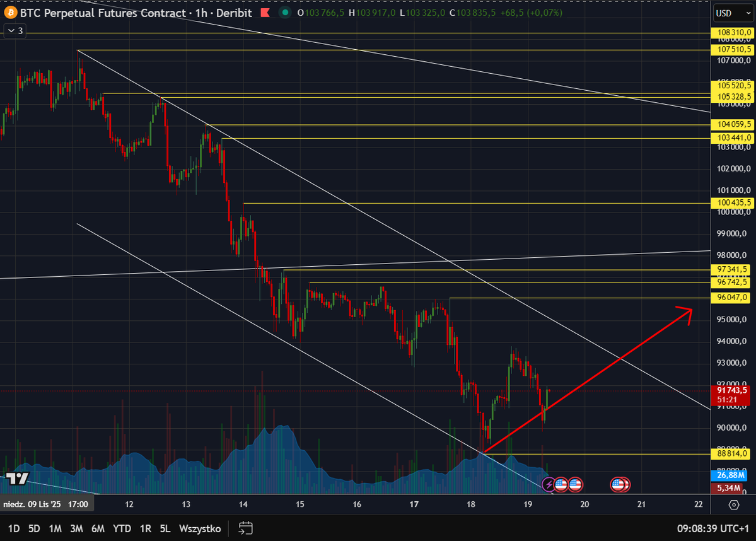Open the USD currency dropdown
The width and height of the screenshot is (756, 541).
tap(733, 13)
